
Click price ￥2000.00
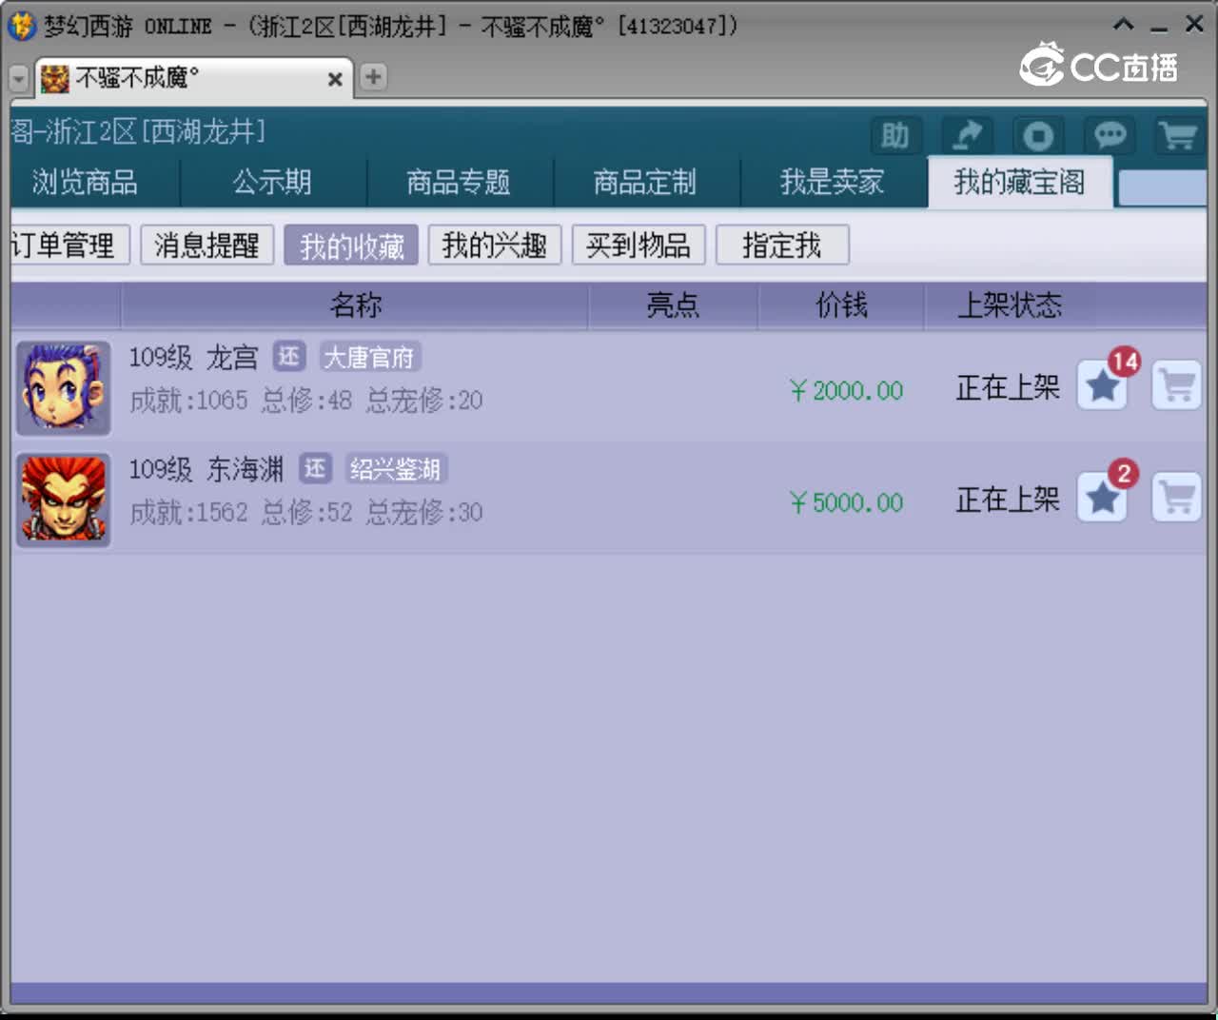(x=846, y=390)
